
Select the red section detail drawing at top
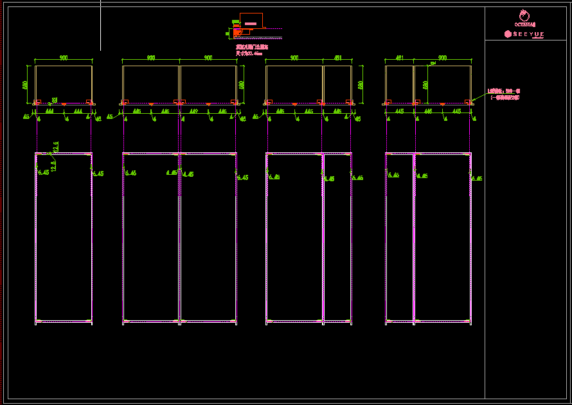251,24
